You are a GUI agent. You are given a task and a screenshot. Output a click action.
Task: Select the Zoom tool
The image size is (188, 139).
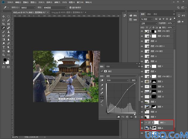click(x=3, y=55)
